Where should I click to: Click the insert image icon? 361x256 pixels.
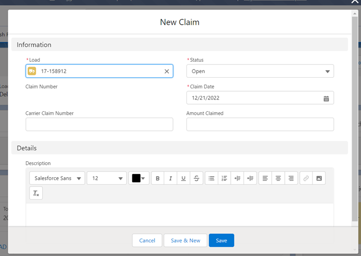(319, 178)
